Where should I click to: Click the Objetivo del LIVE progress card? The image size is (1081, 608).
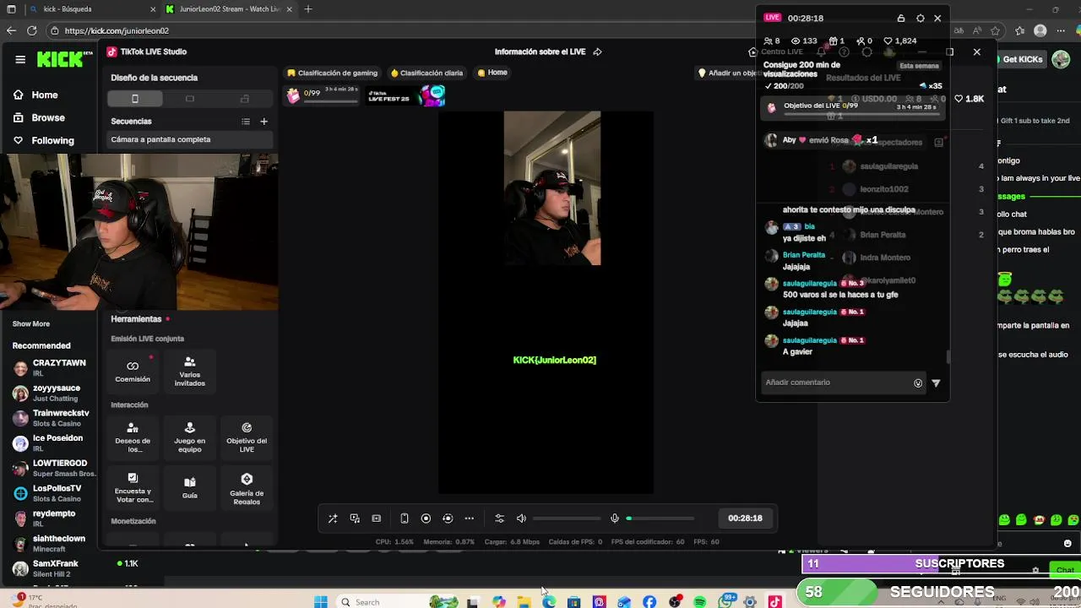click(x=853, y=107)
